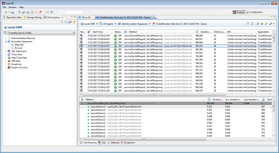
Task: Click into the Wiki search field
Action: (x=69, y=12)
